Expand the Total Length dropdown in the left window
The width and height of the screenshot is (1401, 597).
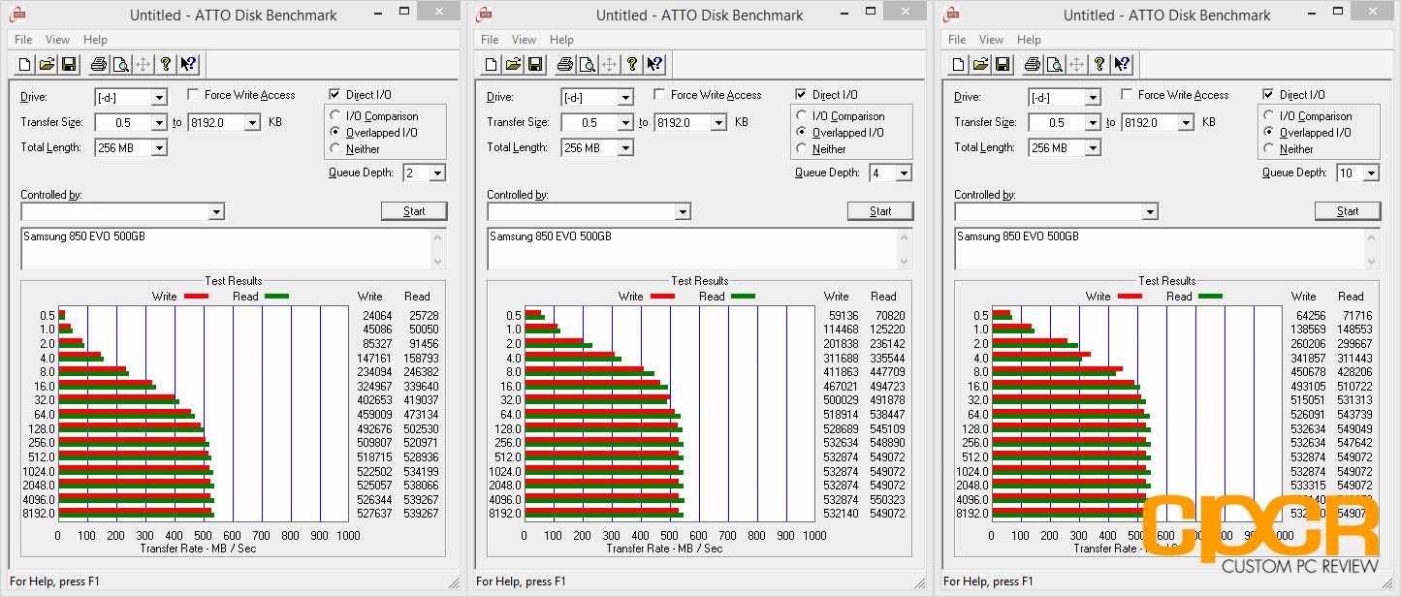(159, 147)
